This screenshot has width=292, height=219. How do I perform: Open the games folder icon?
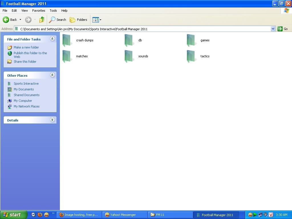point(191,40)
